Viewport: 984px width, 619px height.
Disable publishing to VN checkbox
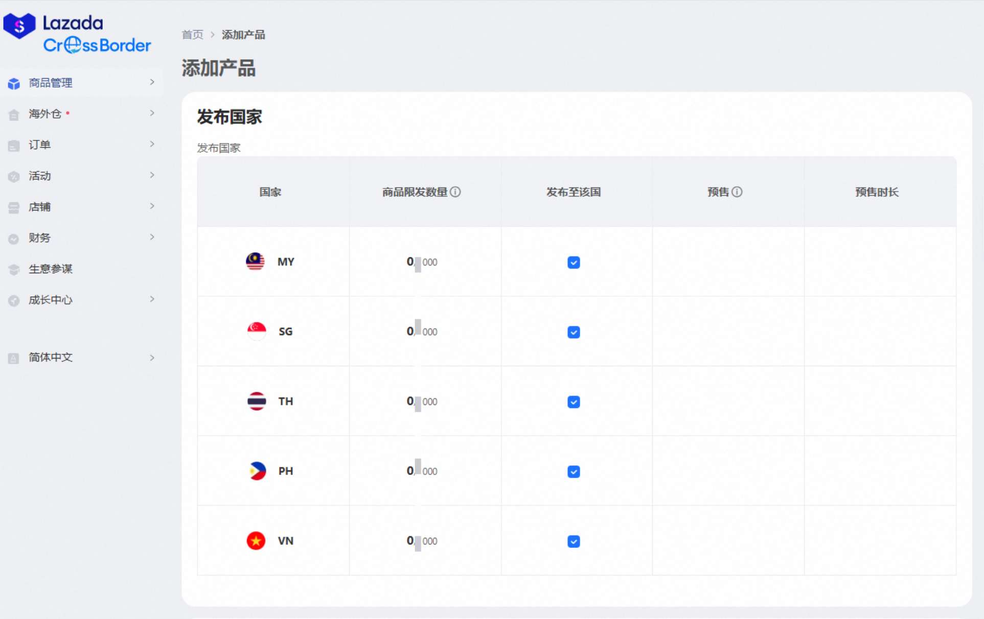(574, 541)
